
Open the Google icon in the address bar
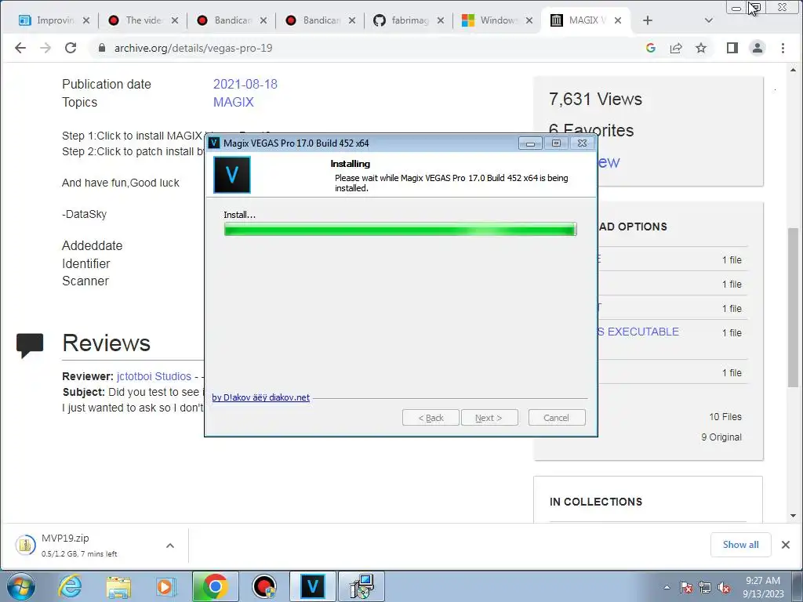[x=651, y=48]
